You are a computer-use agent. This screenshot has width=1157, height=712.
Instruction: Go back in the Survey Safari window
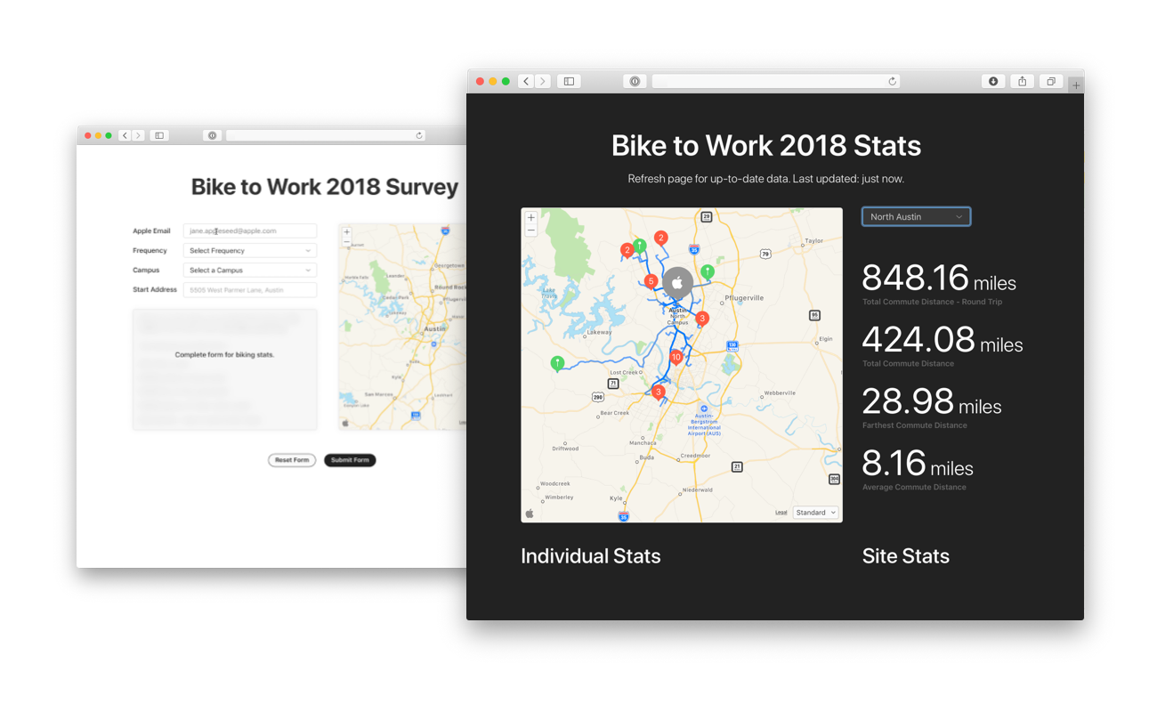[125, 135]
